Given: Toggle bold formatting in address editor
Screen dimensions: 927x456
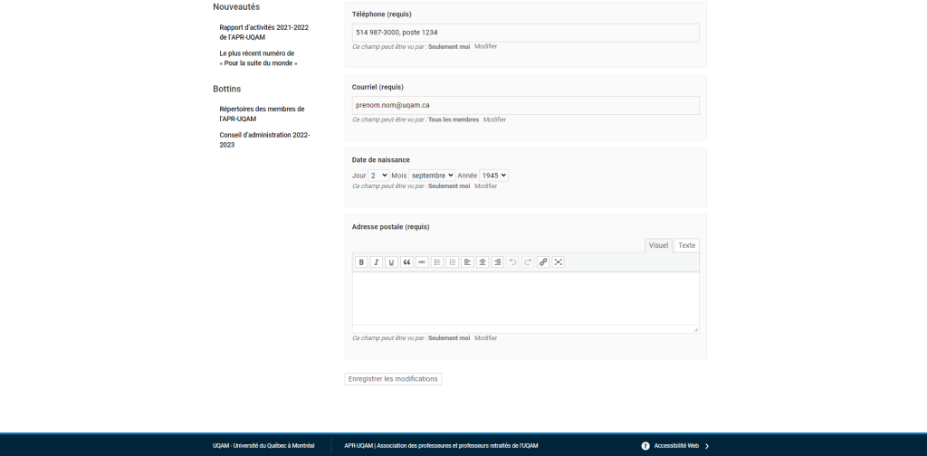Looking at the screenshot, I should tap(361, 261).
